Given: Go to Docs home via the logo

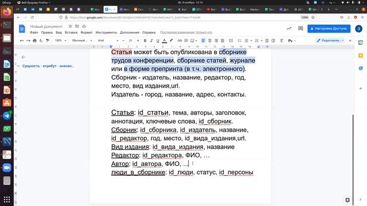Looking at the screenshot, I should coord(22,29).
